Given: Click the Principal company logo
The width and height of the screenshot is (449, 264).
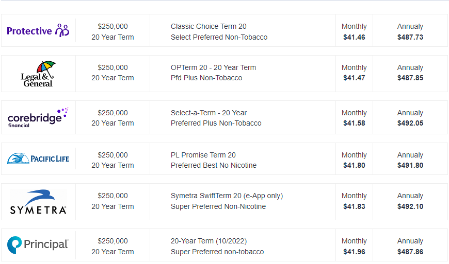Looking at the screenshot, I should pos(38,244).
